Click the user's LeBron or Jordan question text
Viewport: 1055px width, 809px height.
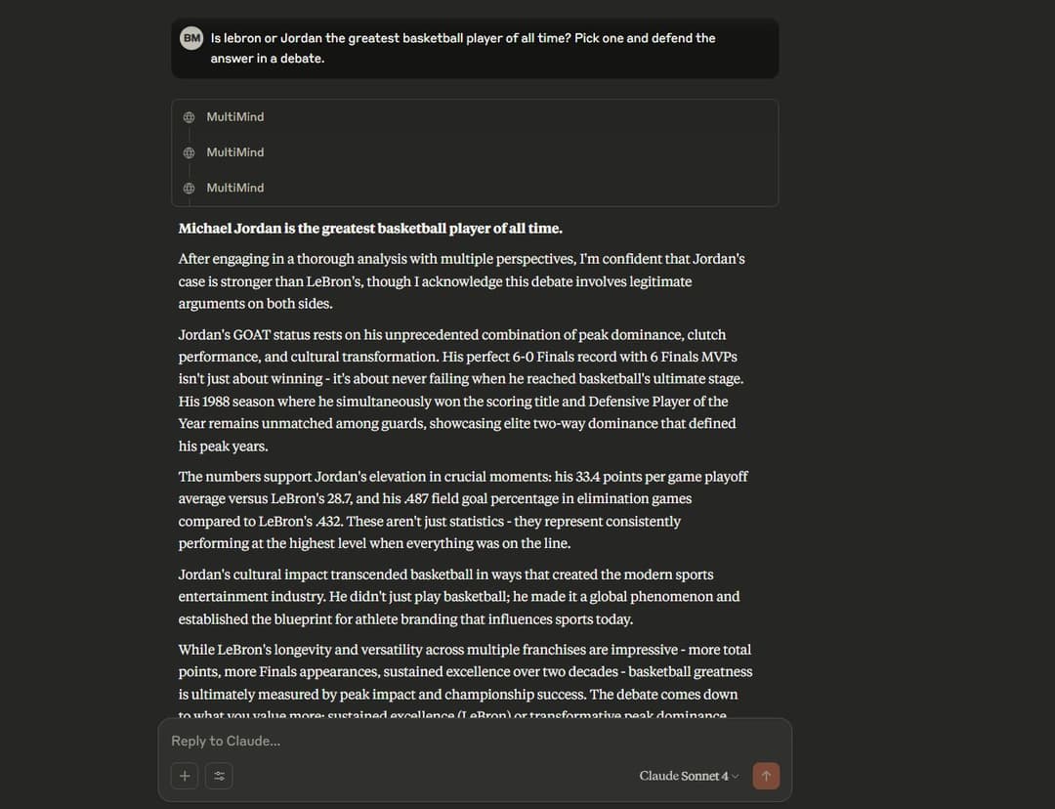(462, 48)
